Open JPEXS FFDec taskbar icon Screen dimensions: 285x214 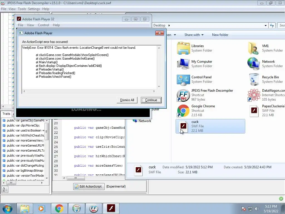click(94, 208)
